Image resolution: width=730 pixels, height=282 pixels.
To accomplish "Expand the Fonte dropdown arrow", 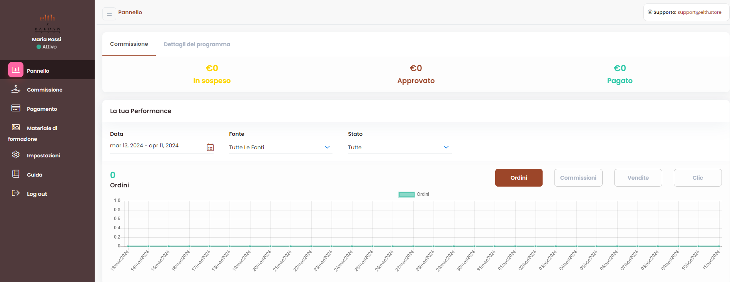I will pos(327,147).
